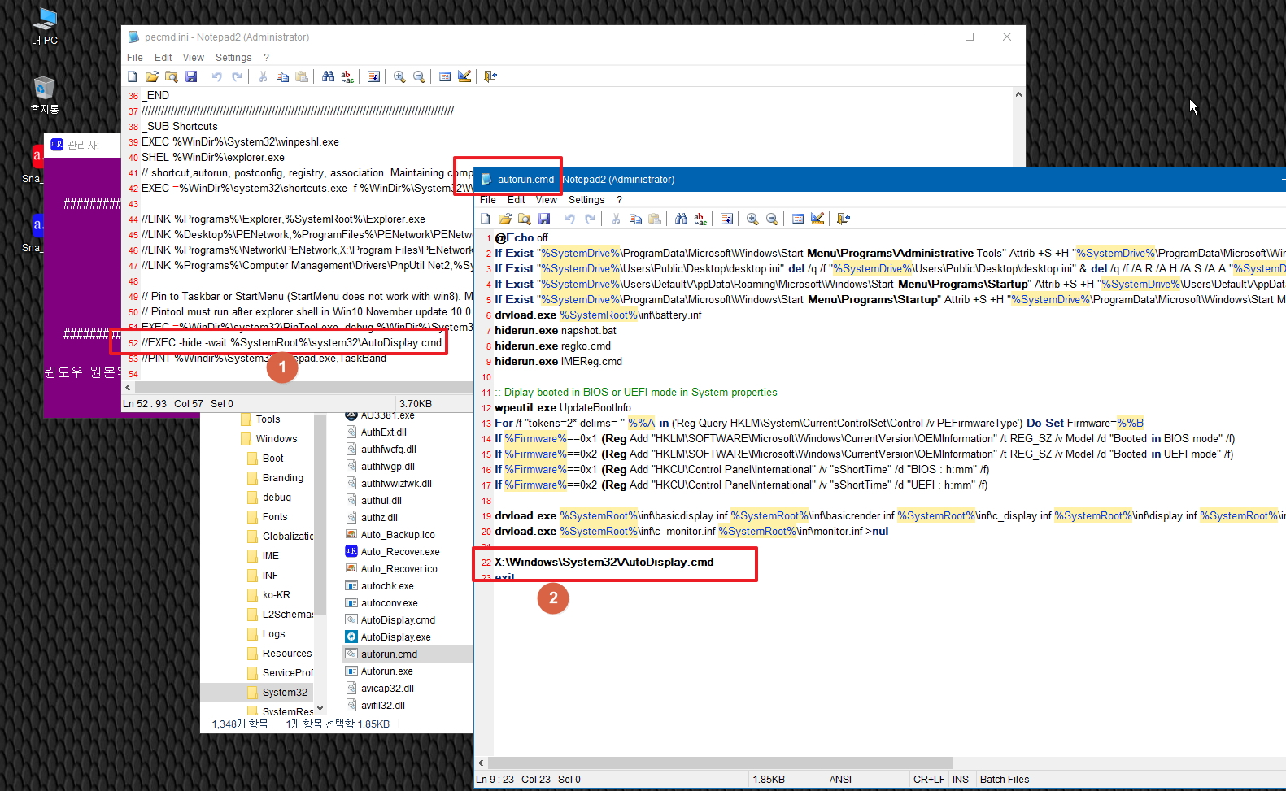Open Edit menu in autorun.cmd window
The height and width of the screenshot is (791, 1286).
tap(517, 200)
